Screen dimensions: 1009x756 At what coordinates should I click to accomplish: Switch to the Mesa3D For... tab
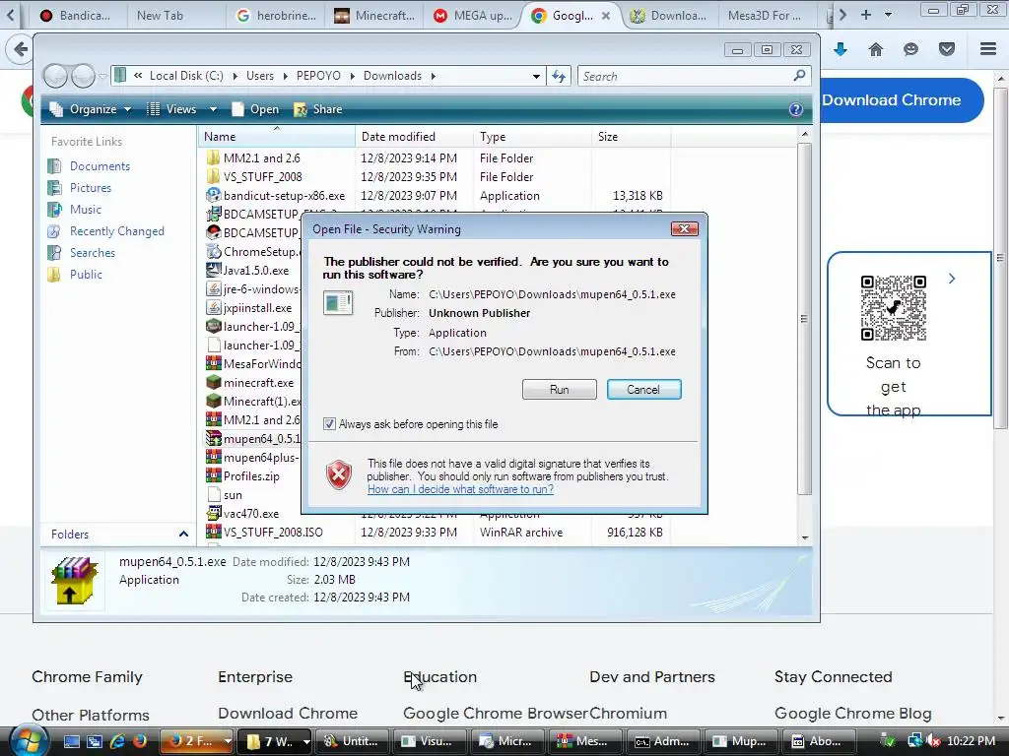click(x=764, y=16)
